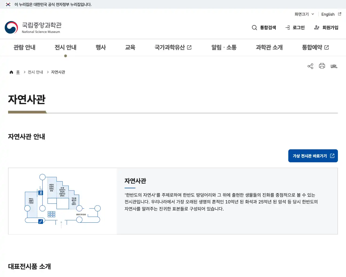Click the 가상 전시관 바로가기 button
Screen dimensions: 346x277
[313, 156]
